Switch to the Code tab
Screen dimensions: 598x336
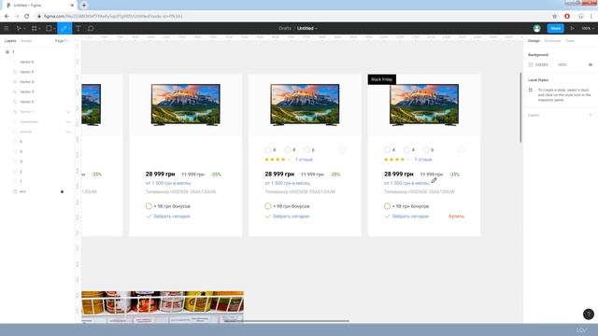(x=570, y=41)
